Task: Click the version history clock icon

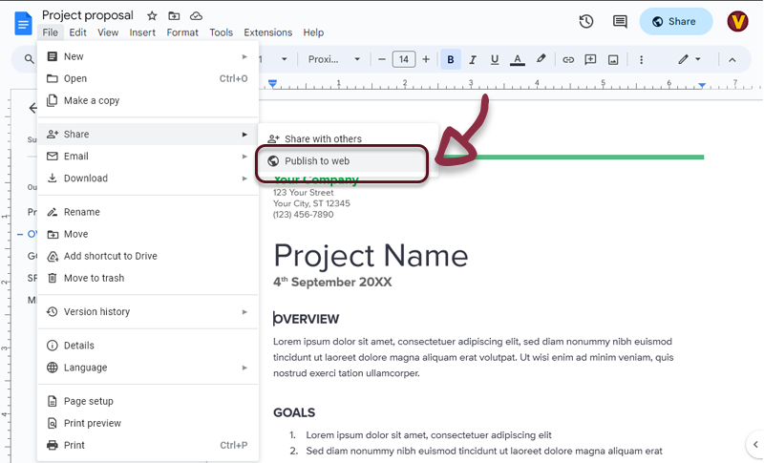Action: pyautogui.click(x=586, y=21)
